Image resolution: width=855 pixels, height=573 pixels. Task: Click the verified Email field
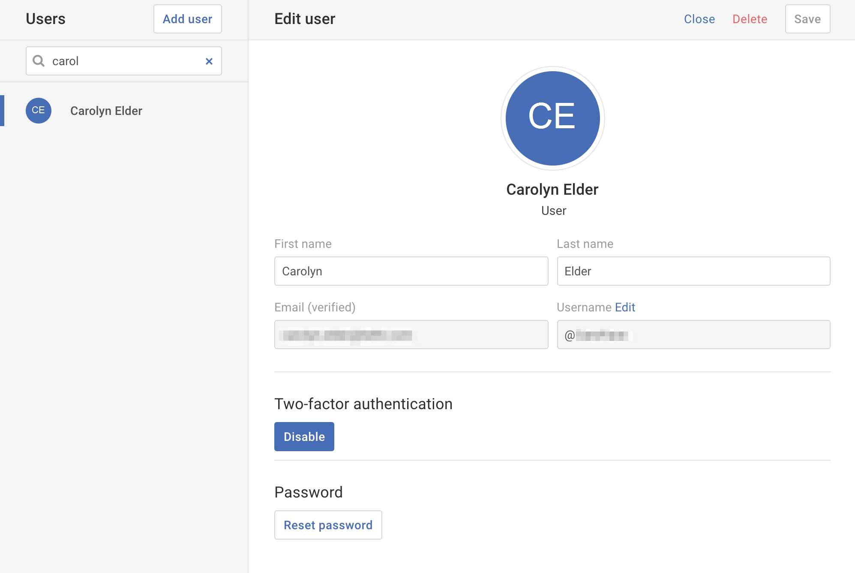tap(411, 335)
